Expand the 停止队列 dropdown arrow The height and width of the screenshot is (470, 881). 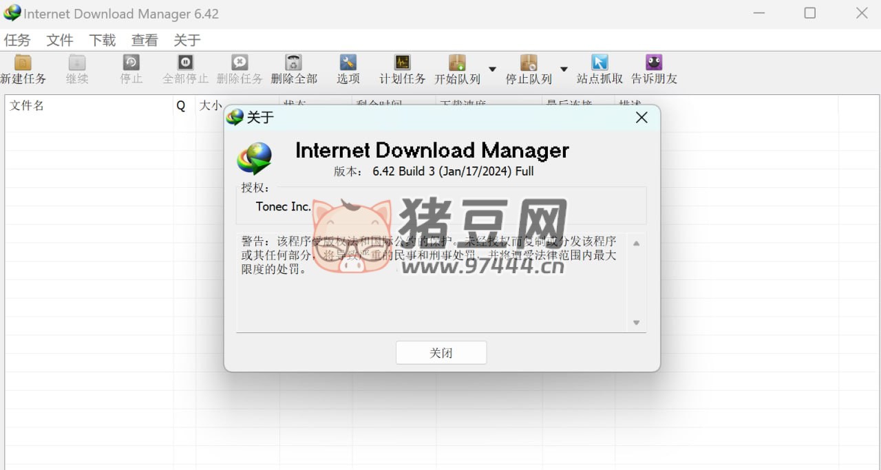[564, 70]
